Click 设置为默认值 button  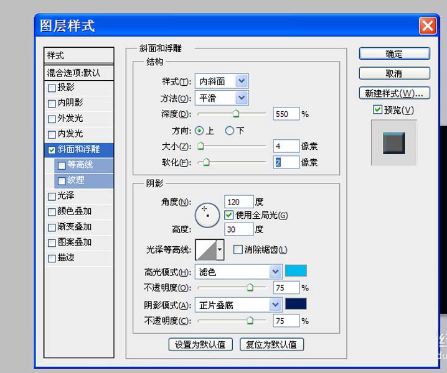click(x=200, y=344)
